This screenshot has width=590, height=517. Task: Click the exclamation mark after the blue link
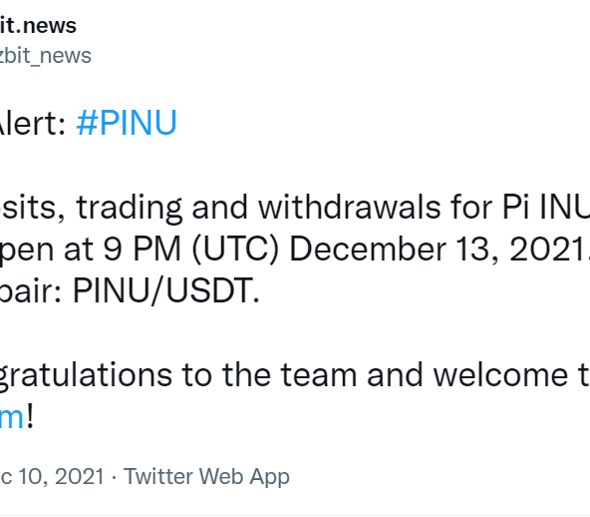coord(30,415)
